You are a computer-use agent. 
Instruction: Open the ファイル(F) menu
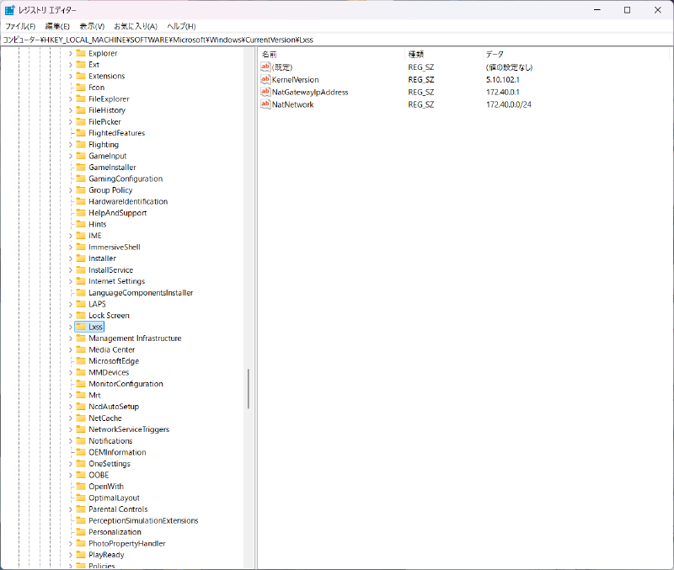click(20, 26)
